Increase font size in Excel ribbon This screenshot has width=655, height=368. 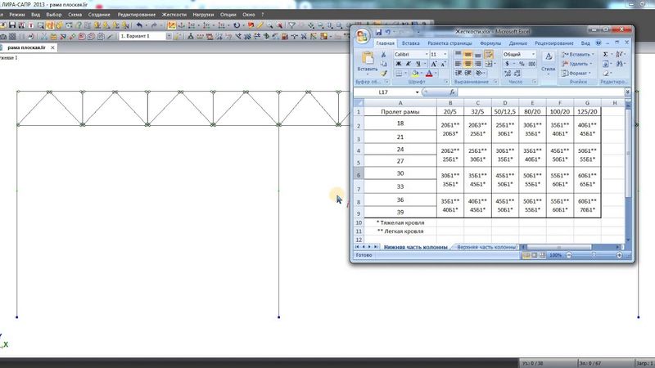(x=434, y=64)
